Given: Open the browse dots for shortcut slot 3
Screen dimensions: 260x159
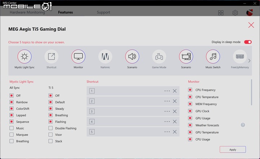Looking at the screenshot, I should point(167,111).
